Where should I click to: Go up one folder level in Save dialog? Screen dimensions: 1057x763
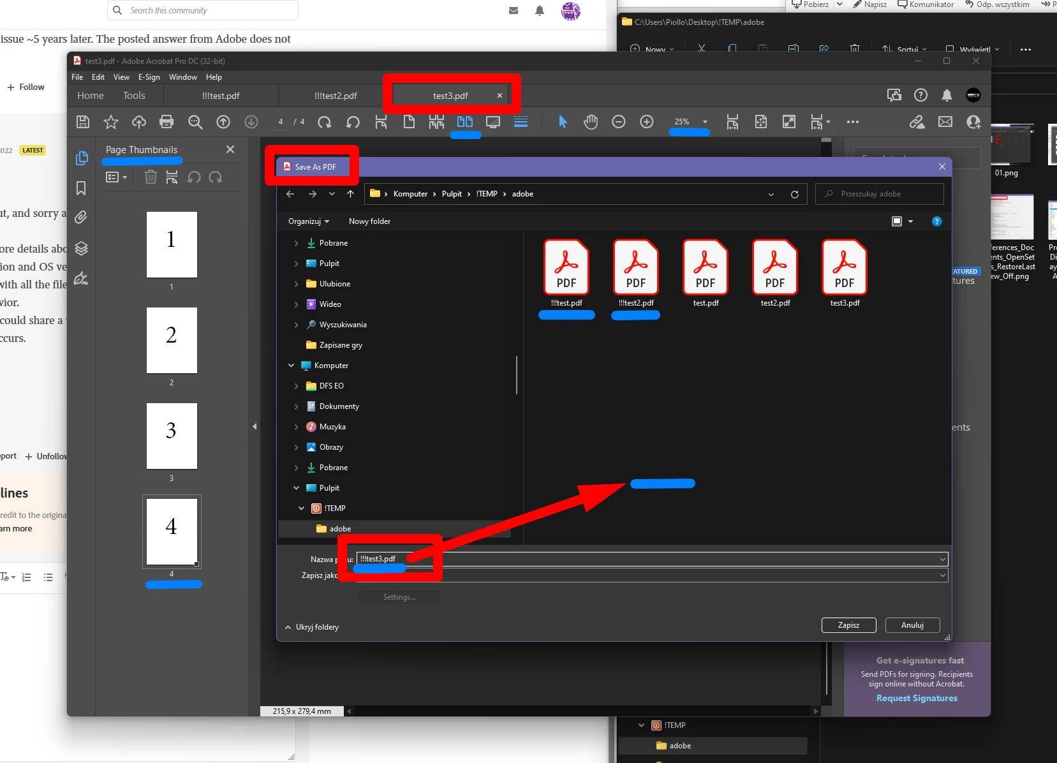[350, 194]
